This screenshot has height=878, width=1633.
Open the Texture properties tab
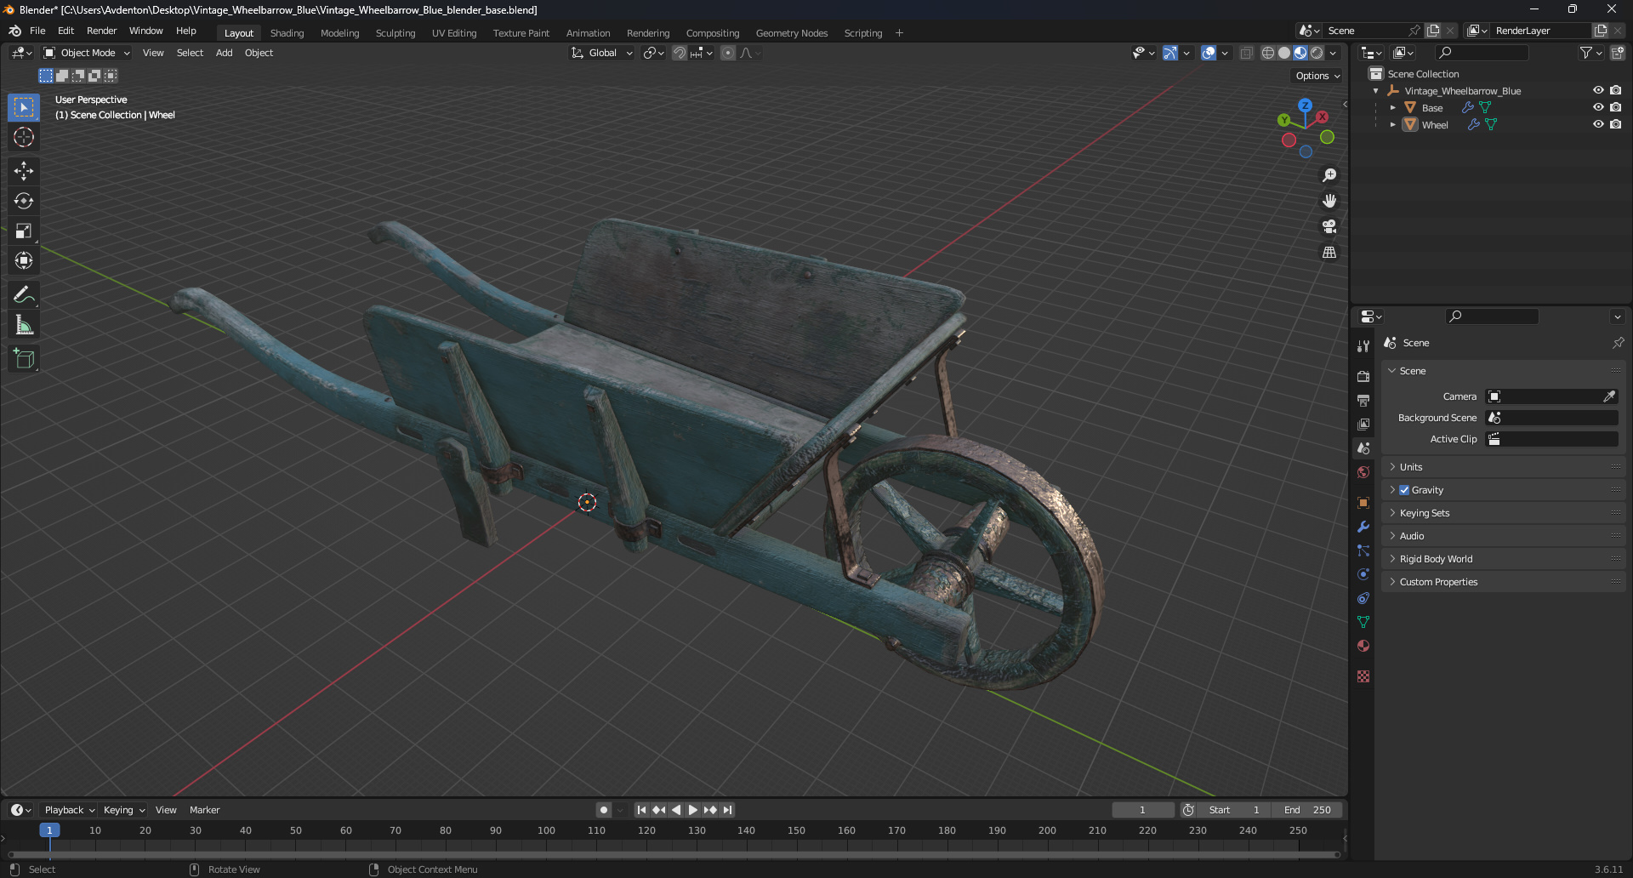[1363, 676]
